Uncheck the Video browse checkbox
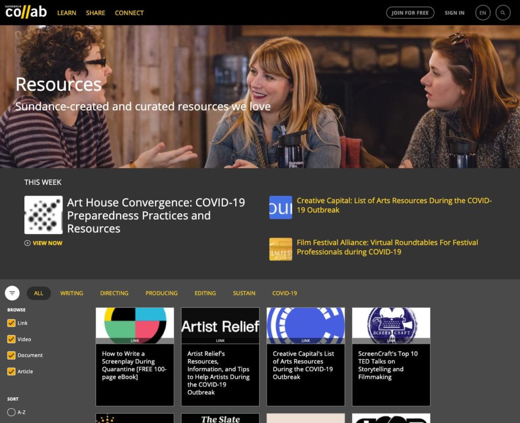Screen dimensions: 520x423 point(11,339)
